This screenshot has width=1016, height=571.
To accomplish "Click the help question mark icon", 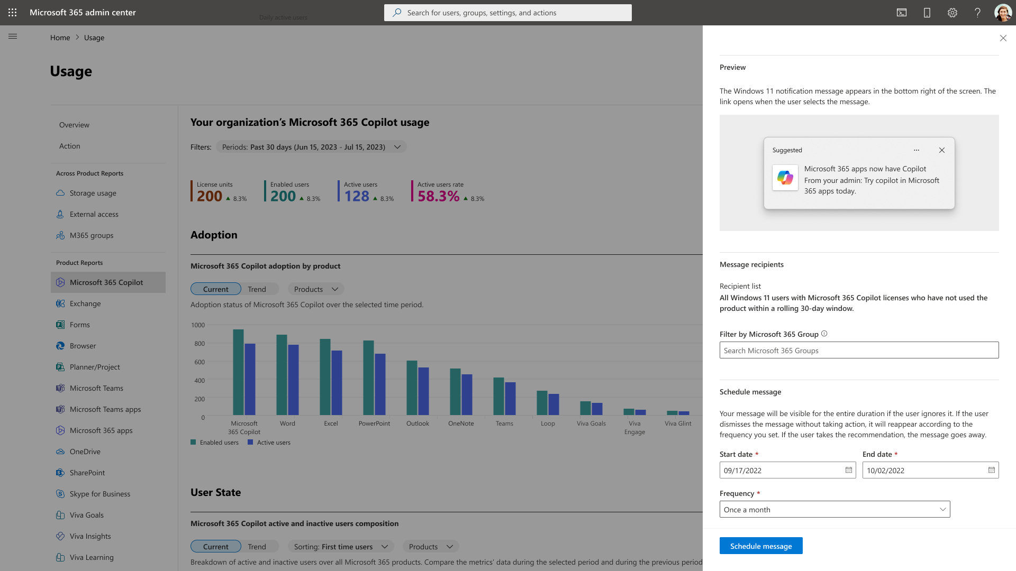I will click(x=977, y=13).
